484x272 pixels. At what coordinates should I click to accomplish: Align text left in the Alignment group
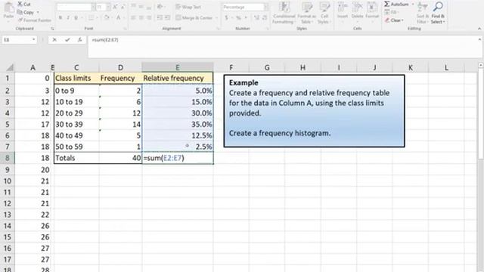[133, 18]
